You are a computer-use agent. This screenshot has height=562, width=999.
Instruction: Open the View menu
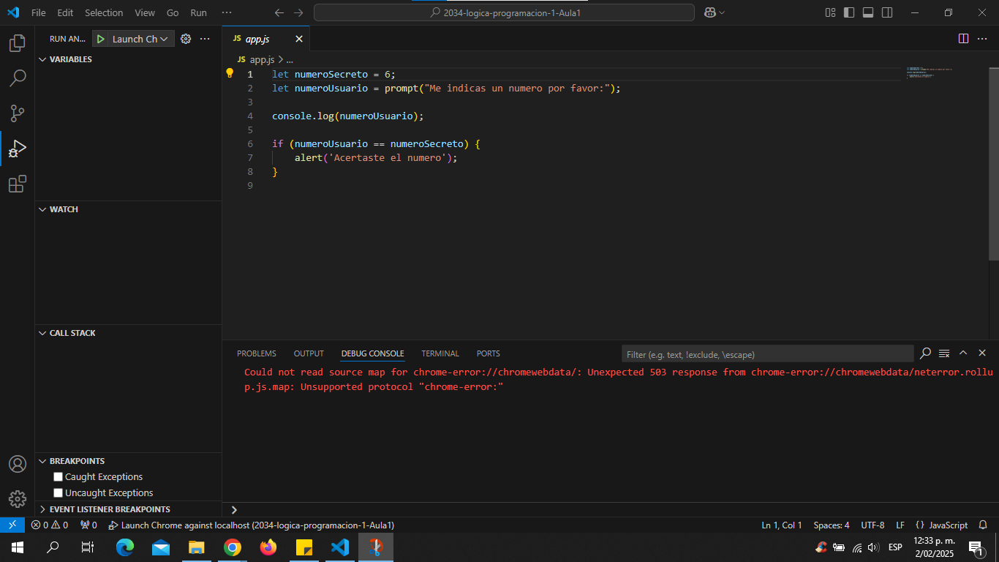click(x=145, y=12)
